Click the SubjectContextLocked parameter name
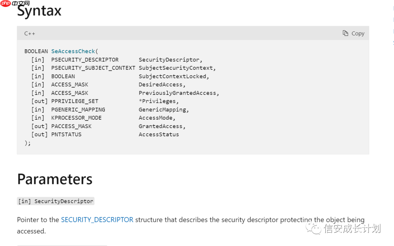The height and width of the screenshot is (246, 394). [174, 76]
